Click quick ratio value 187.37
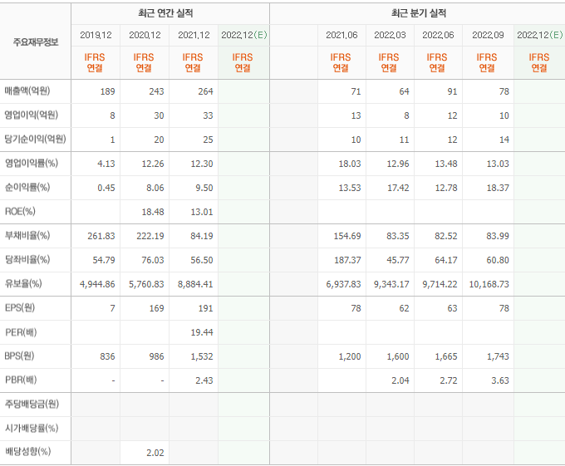565x466 pixels. point(347,260)
